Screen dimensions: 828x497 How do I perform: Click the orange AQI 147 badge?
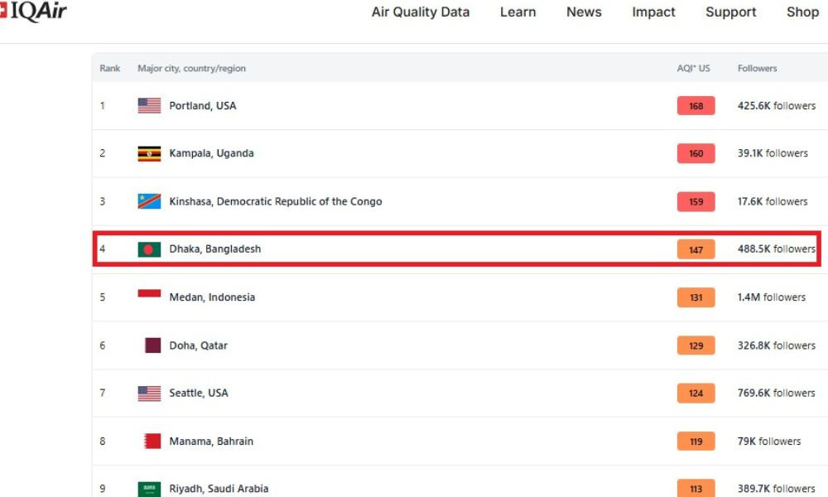pyautogui.click(x=696, y=249)
